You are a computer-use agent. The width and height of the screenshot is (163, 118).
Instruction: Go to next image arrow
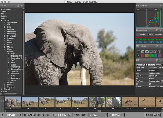pyautogui.click(x=21, y=115)
